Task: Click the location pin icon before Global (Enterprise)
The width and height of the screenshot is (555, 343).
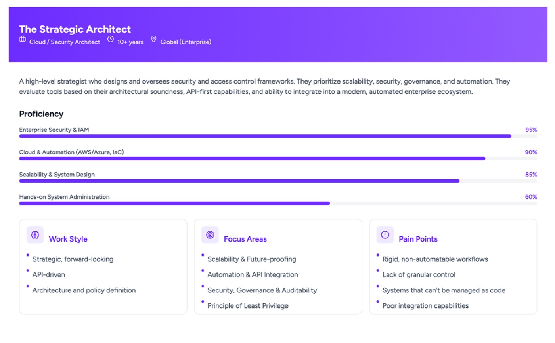Action: coord(153,39)
